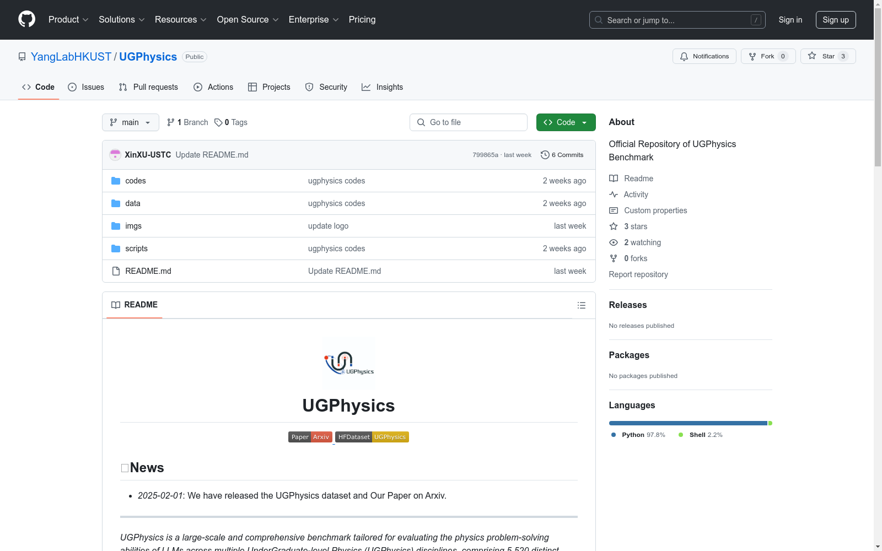Open the main branch selector dropdown
The image size is (882, 551).
click(x=131, y=122)
